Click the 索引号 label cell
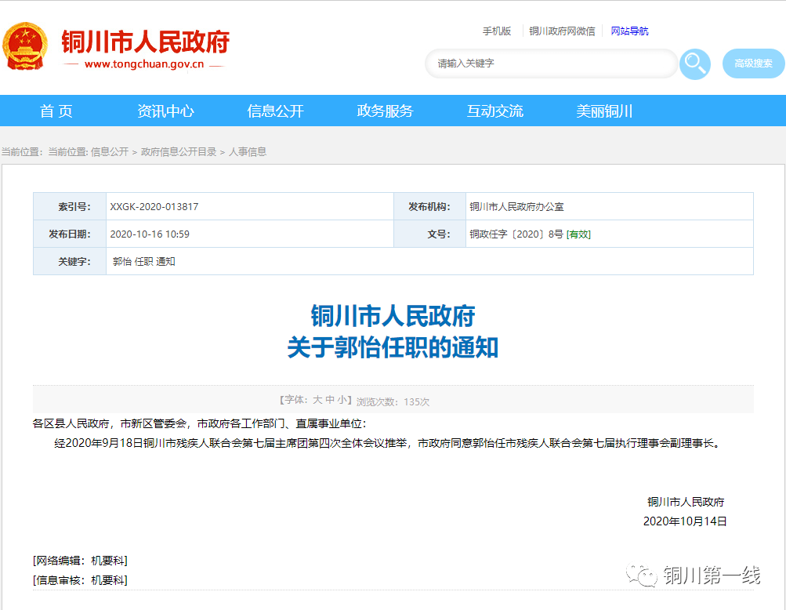This screenshot has height=610, width=786. pos(70,207)
